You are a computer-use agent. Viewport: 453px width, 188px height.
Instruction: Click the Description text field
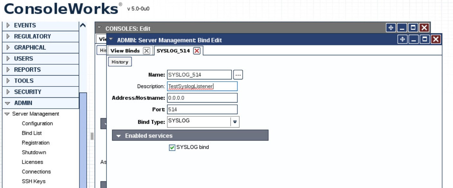202,86
